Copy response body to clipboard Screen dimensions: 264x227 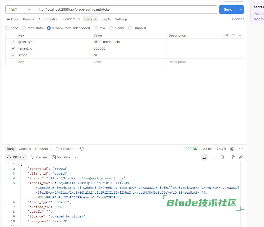point(233,157)
